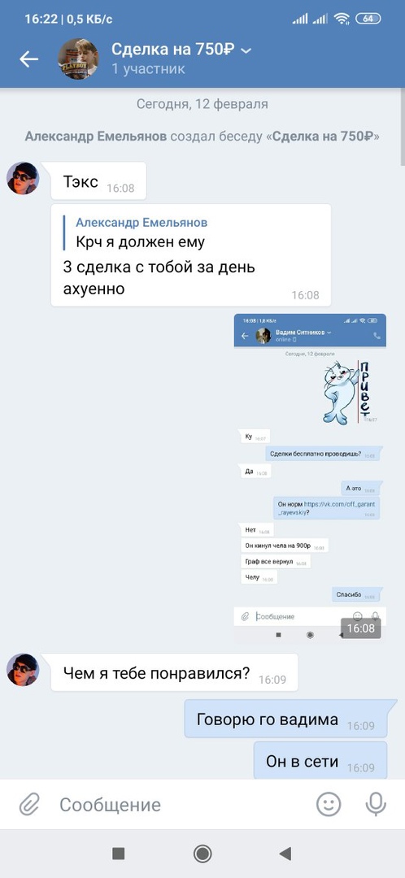Click the paperclip attachment icon
The width and height of the screenshot is (405, 878).
pos(28,805)
